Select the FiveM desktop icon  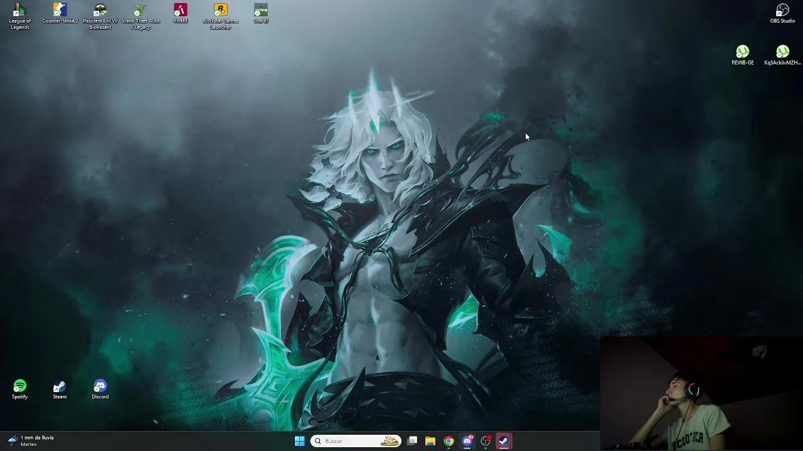coord(181,11)
